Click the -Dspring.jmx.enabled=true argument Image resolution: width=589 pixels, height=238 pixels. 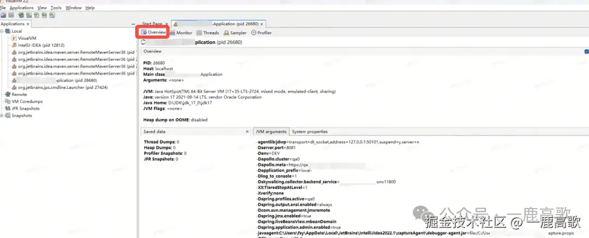284,216
